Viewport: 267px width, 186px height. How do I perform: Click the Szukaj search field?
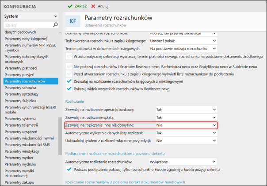click(x=30, y=26)
